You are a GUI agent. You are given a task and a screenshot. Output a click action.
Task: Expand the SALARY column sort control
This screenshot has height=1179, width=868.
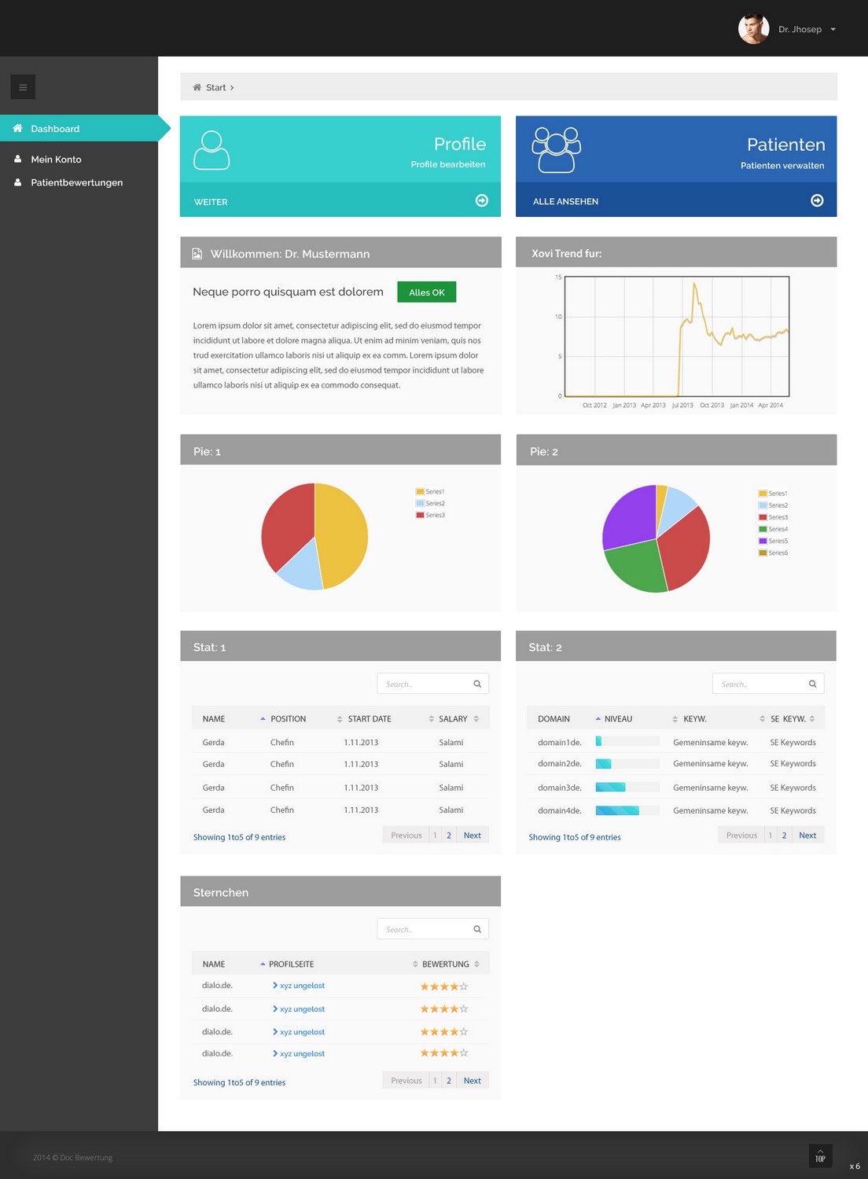[x=476, y=718]
